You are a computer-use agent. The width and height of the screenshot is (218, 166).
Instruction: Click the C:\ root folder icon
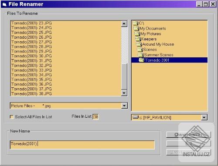tap(136, 23)
